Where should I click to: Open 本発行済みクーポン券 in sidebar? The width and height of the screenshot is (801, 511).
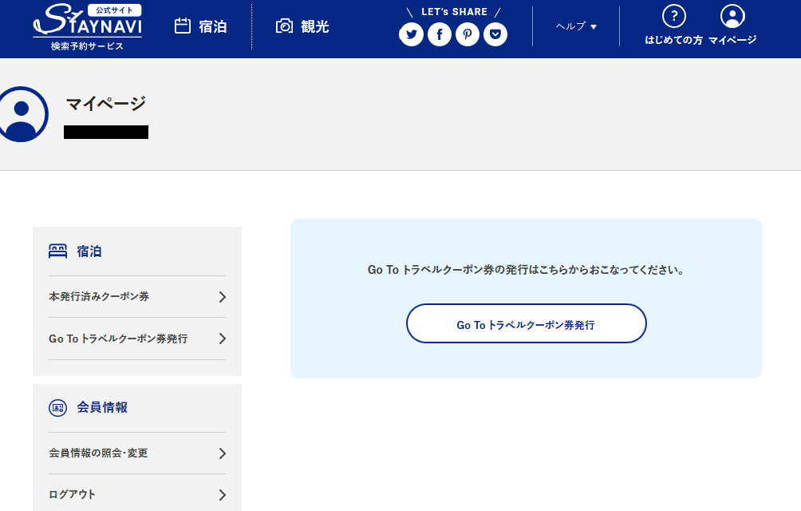[137, 297]
